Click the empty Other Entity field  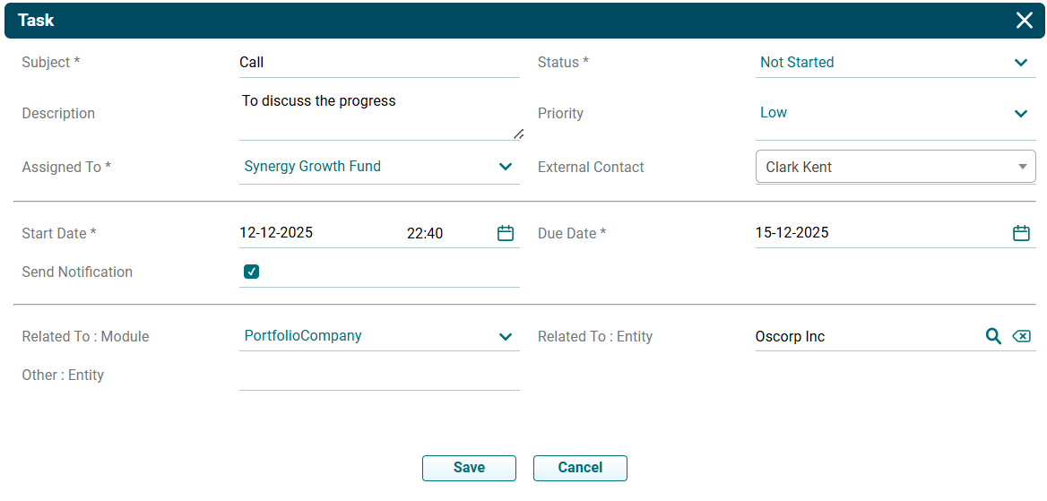coord(378,376)
